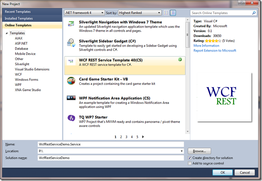262x181 pixels.
Task: Select XNA Game Studio category
Action: coord(28,90)
